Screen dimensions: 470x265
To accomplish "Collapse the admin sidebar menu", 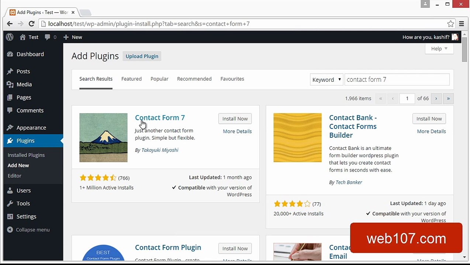I will [28, 230].
